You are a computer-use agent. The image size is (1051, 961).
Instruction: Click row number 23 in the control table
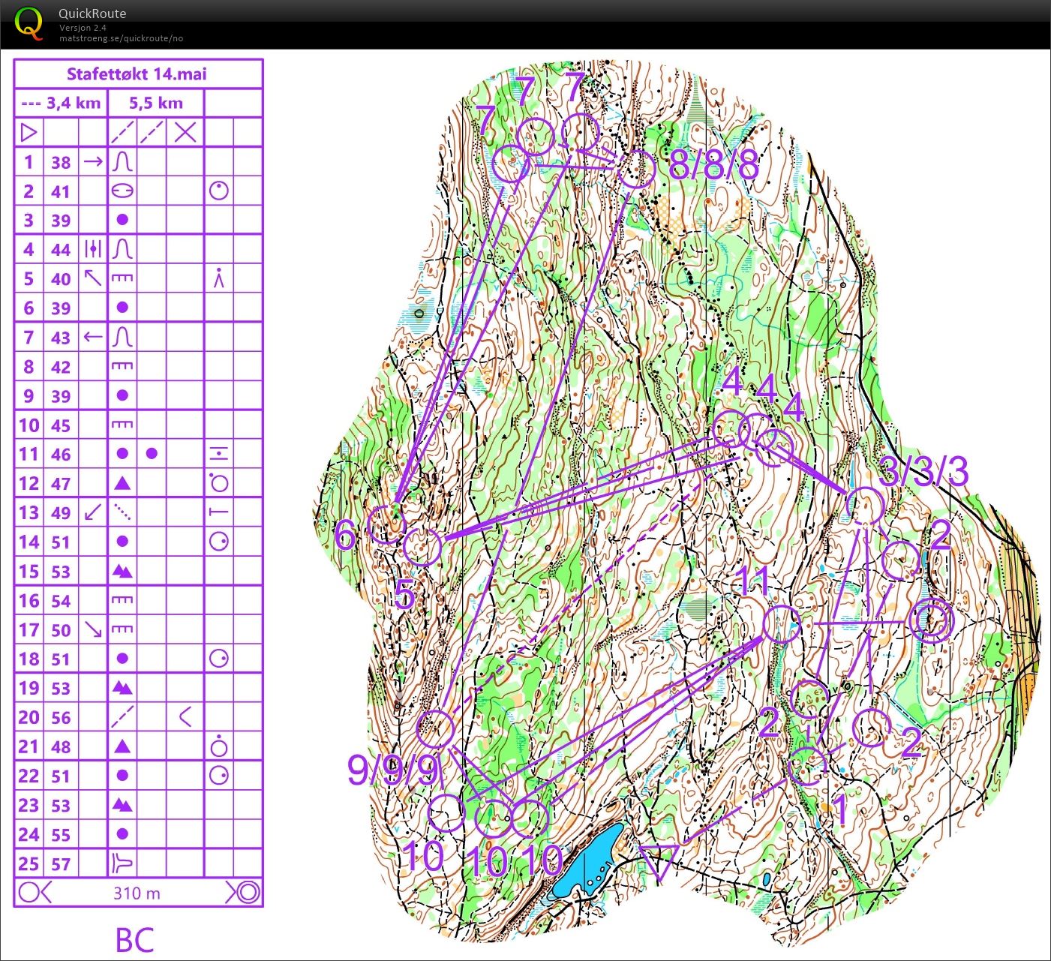coord(29,806)
